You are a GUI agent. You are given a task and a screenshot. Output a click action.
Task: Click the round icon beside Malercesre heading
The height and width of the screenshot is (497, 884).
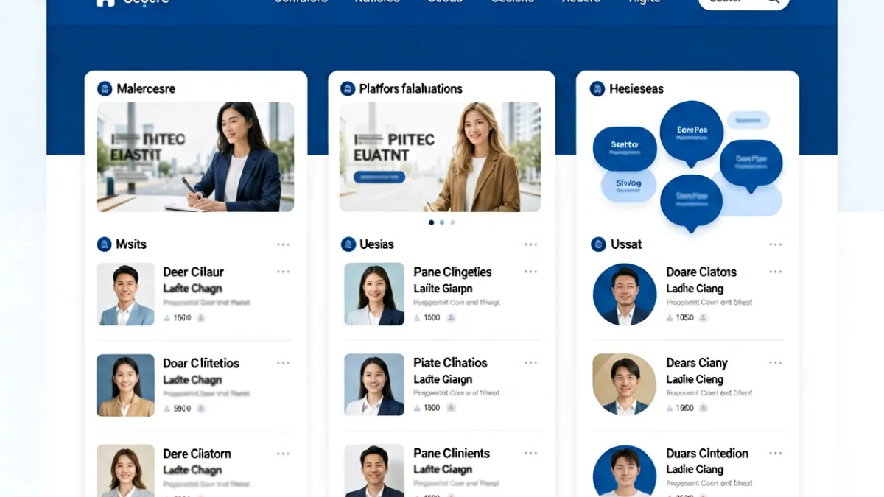(105, 89)
